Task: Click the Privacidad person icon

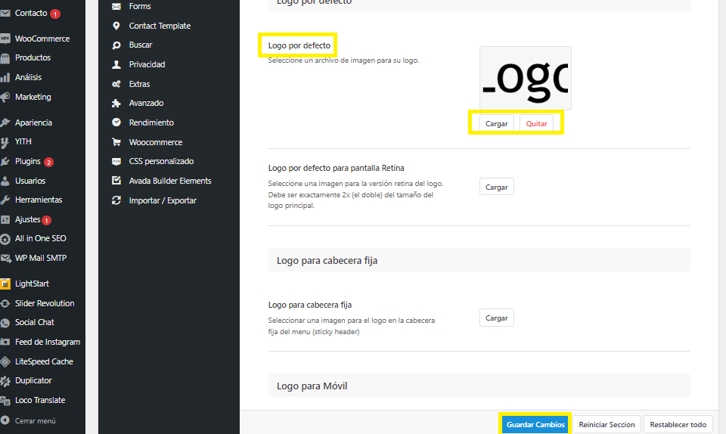Action: (116, 65)
